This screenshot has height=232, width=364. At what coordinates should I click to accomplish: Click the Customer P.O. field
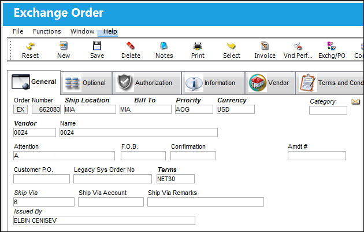[42, 179]
